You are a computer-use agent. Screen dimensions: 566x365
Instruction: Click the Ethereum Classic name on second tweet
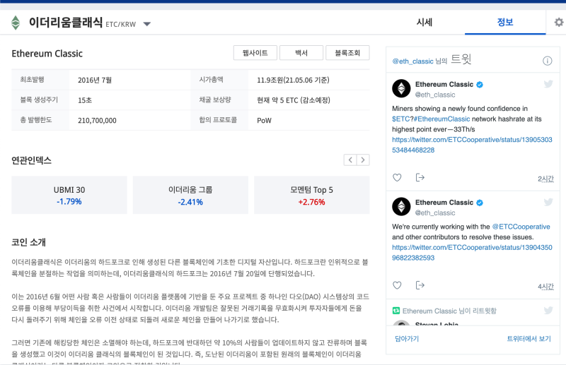click(x=444, y=203)
